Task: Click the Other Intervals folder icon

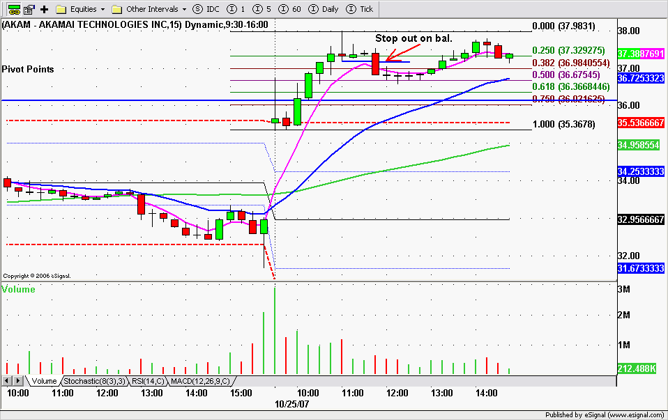Action: coord(116,9)
